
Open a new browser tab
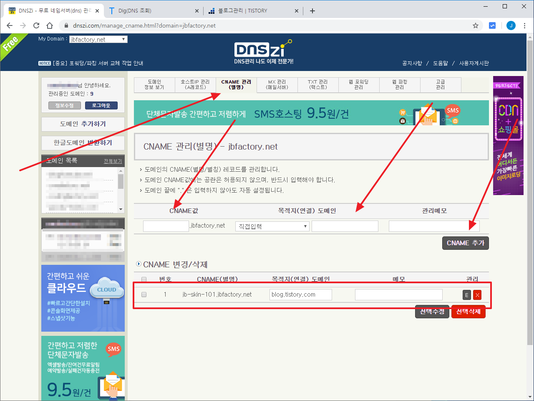[312, 11]
